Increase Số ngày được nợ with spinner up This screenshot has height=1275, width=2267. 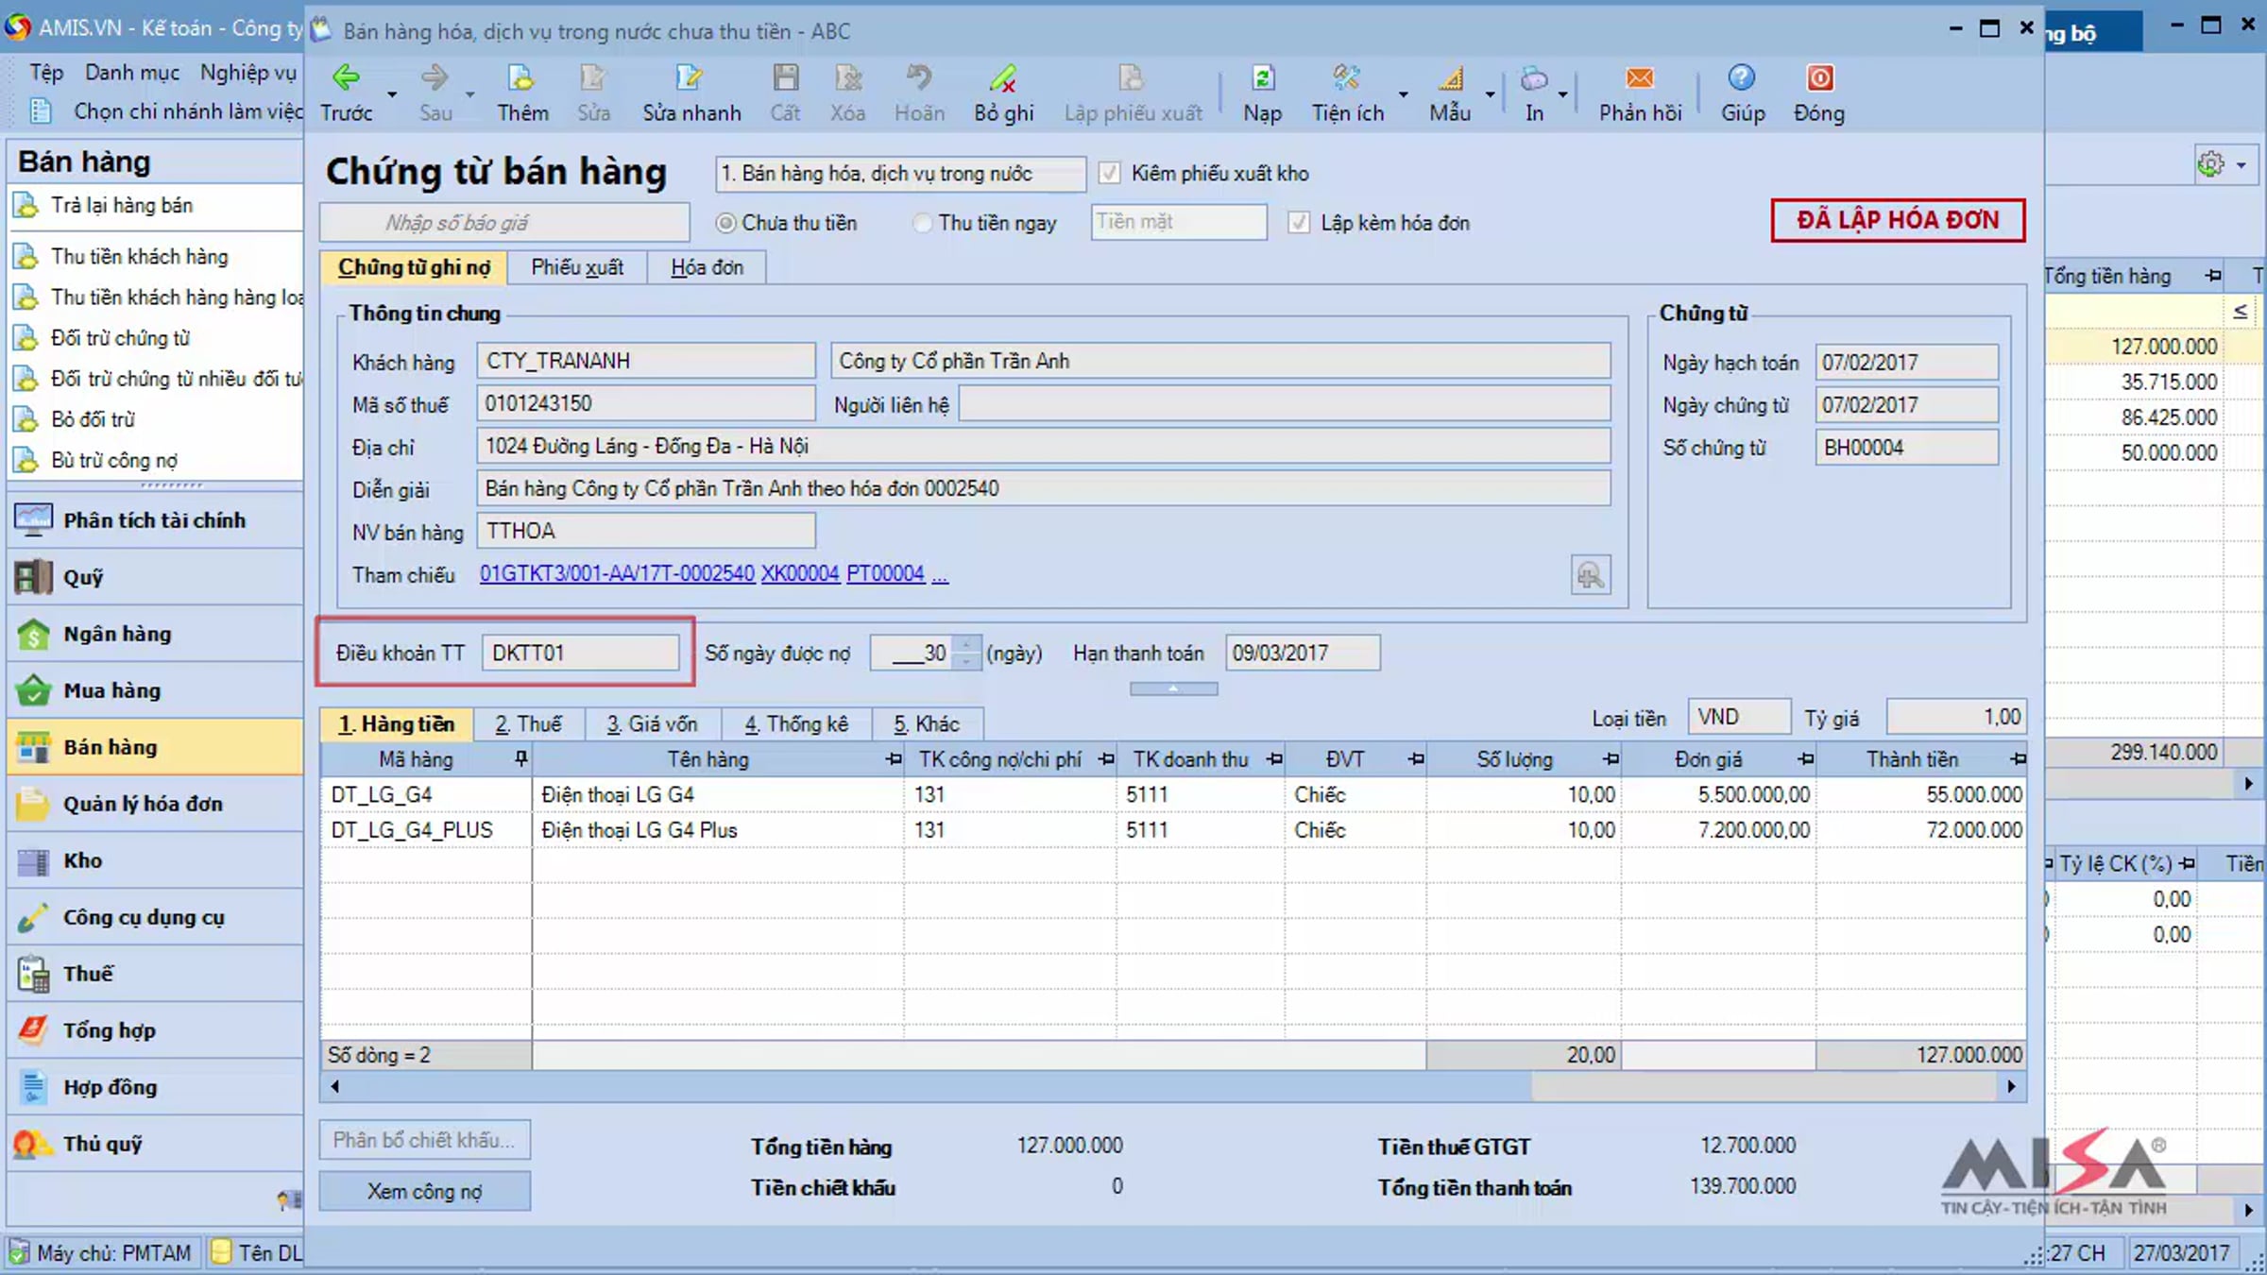965,645
